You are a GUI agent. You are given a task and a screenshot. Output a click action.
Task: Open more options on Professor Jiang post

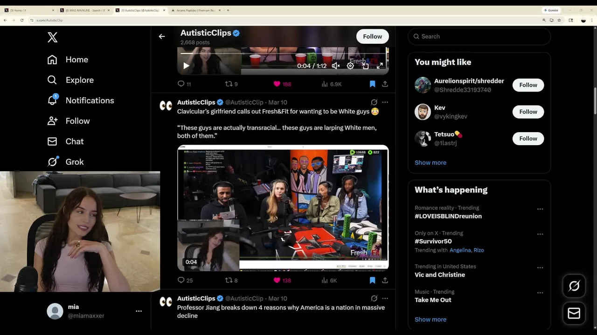(x=385, y=299)
